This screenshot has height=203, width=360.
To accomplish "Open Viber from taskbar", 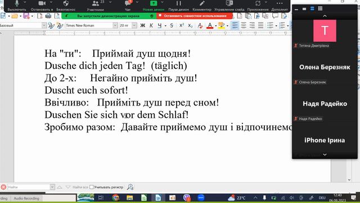I will [187, 198].
